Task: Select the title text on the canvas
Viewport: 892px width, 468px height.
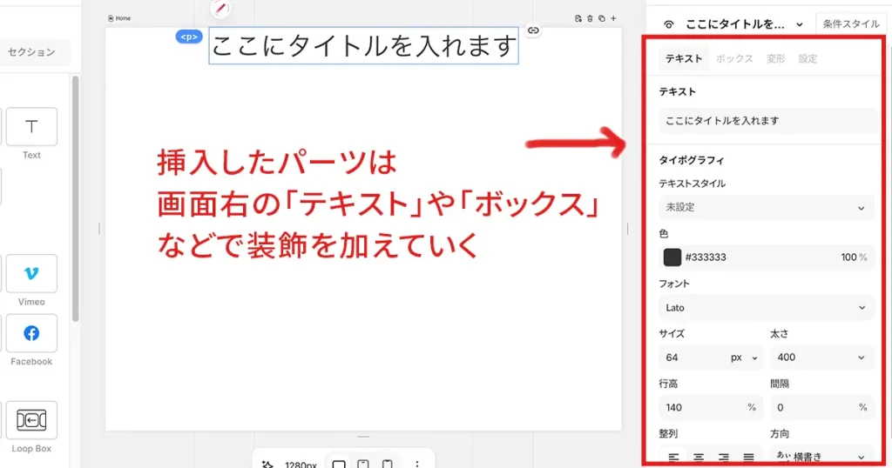Action: pos(363,46)
